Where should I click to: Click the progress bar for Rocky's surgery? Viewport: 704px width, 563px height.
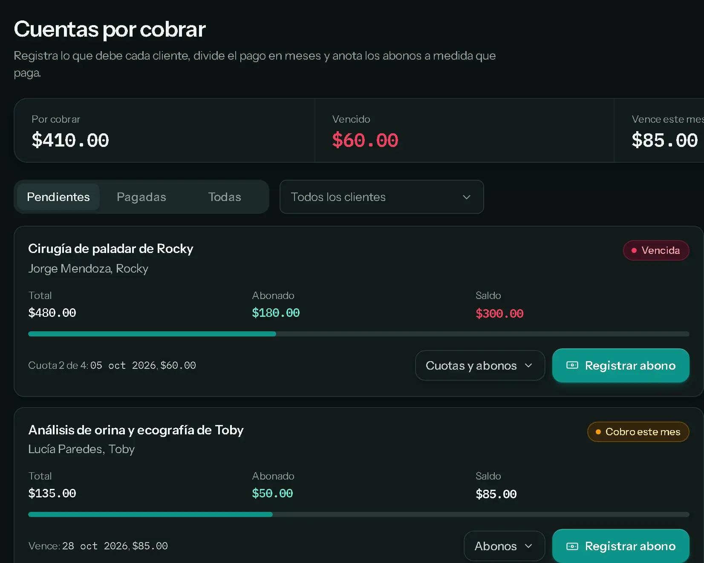[x=358, y=334]
